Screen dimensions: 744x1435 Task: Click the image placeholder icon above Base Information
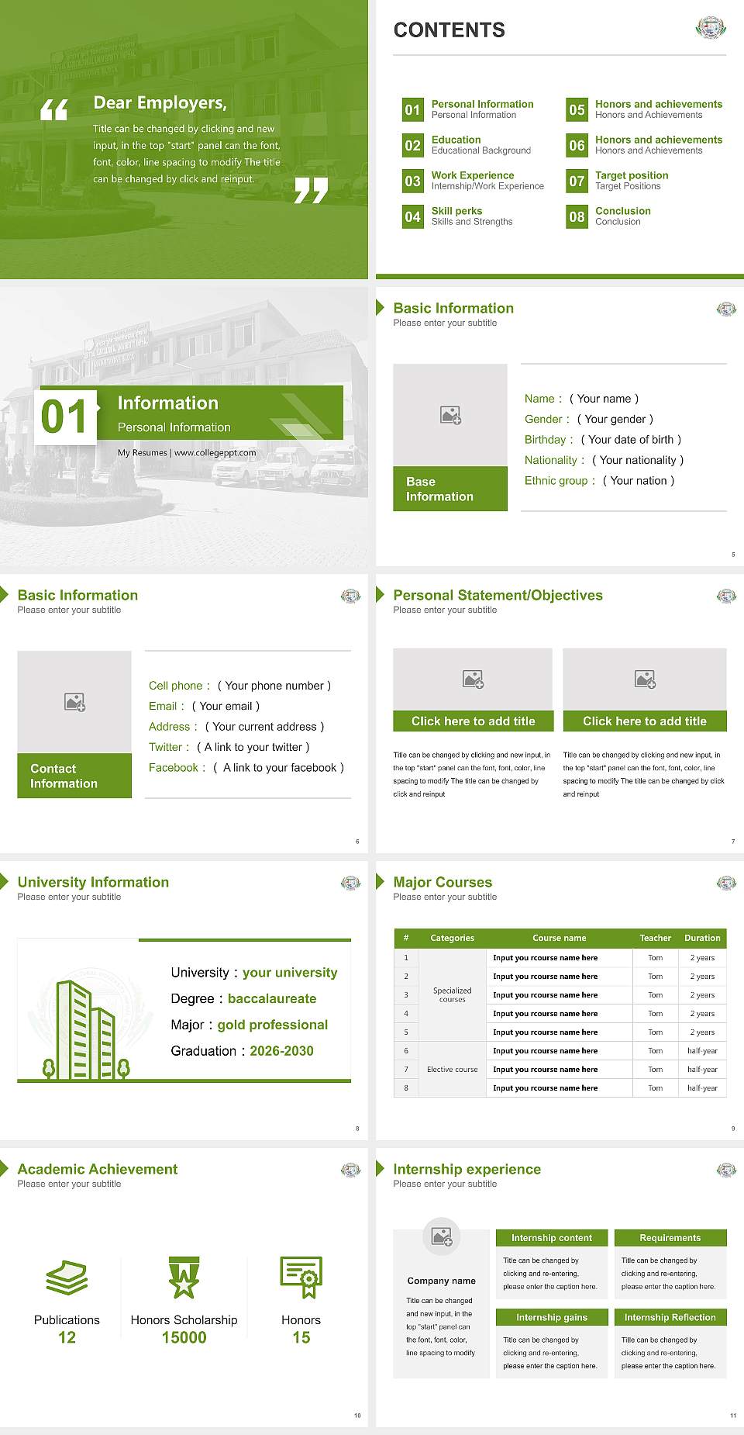tap(450, 415)
